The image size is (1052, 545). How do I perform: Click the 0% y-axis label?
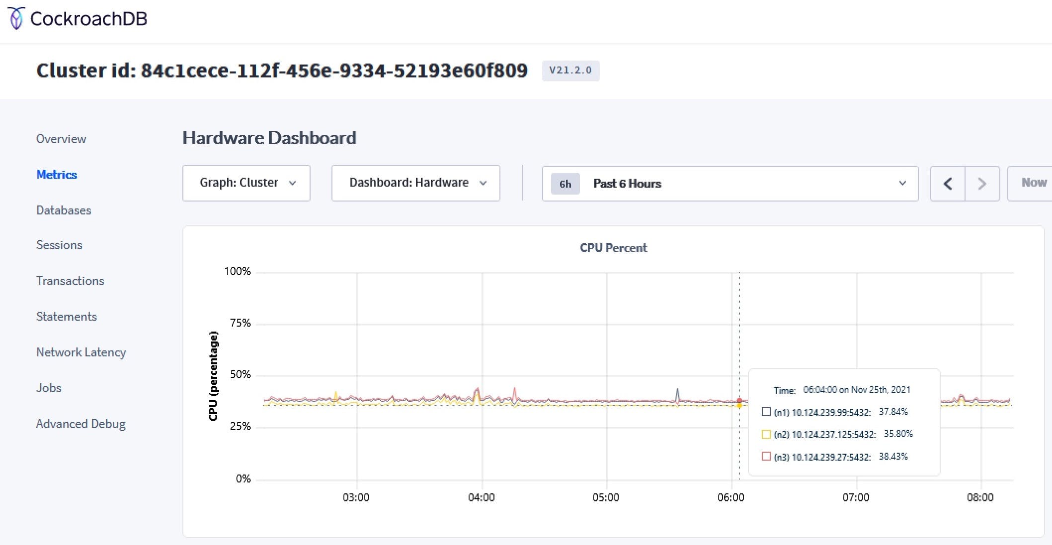243,479
